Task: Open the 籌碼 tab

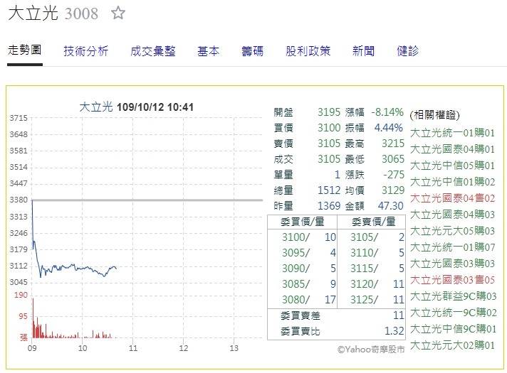Action: 253,51
